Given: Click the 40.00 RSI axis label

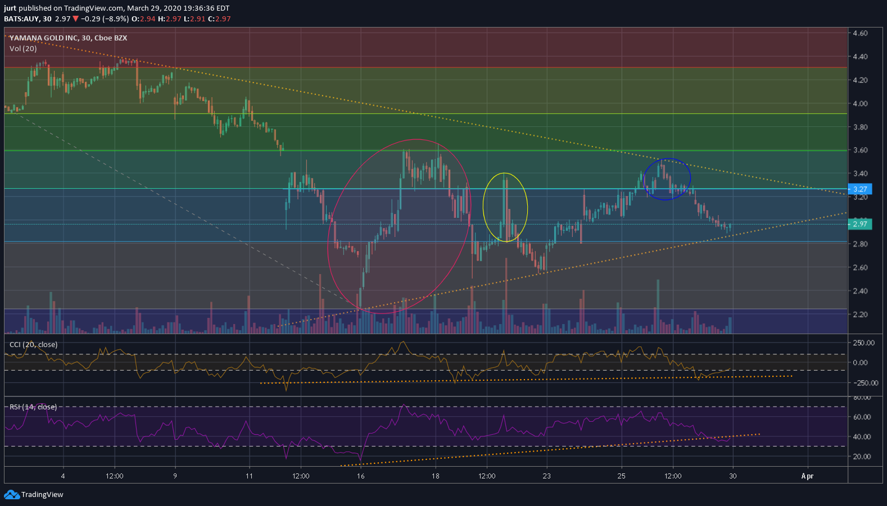Looking at the screenshot, I should pyautogui.click(x=862, y=437).
